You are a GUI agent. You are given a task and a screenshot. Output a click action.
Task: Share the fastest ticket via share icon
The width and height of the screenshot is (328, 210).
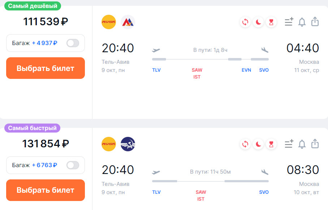click(x=315, y=144)
